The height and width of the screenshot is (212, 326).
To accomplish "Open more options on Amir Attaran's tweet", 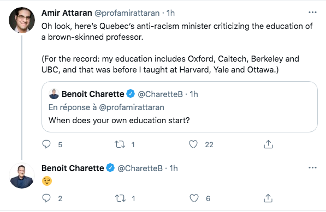I will point(312,13).
